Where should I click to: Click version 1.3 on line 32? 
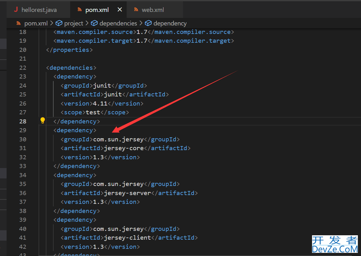98,157
